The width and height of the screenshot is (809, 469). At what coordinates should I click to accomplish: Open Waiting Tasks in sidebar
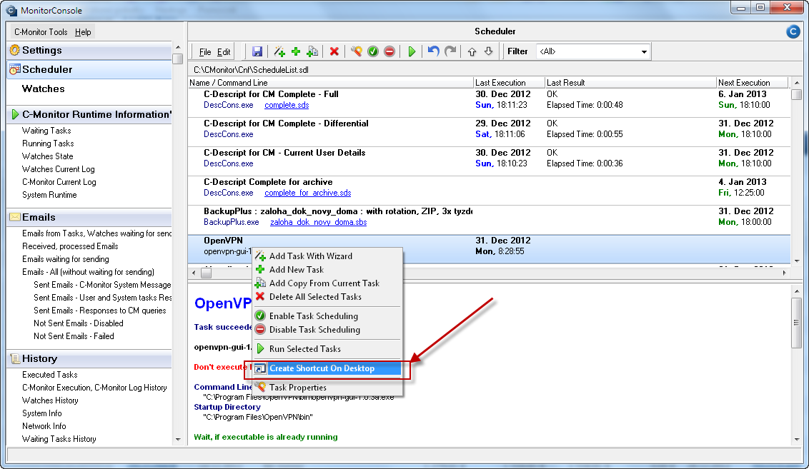tap(46, 131)
